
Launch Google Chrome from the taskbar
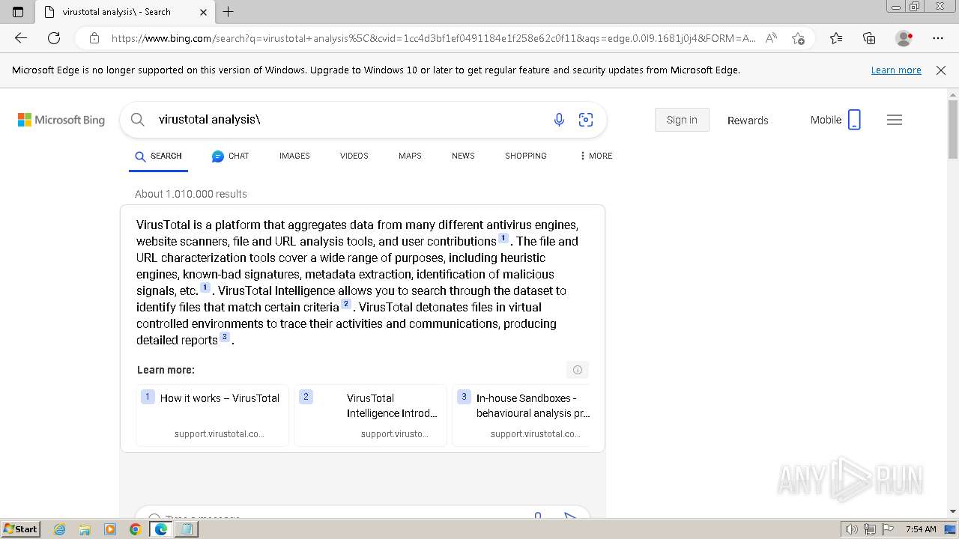pyautogui.click(x=135, y=529)
